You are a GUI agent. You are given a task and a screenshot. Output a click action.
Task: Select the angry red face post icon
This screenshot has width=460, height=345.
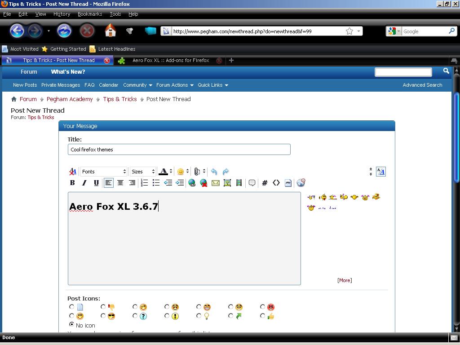(x=262, y=306)
